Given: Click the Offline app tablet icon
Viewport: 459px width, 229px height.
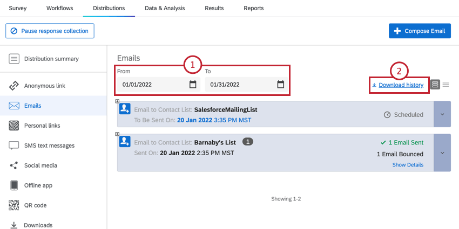Looking at the screenshot, I should click(13, 185).
